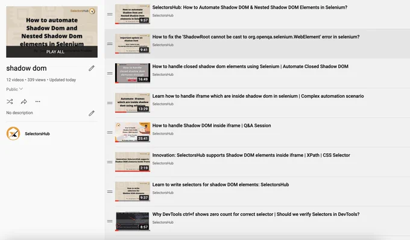Open 'Learn to write selectors for shadow DOM' title
This screenshot has width=410, height=240.
221,185
